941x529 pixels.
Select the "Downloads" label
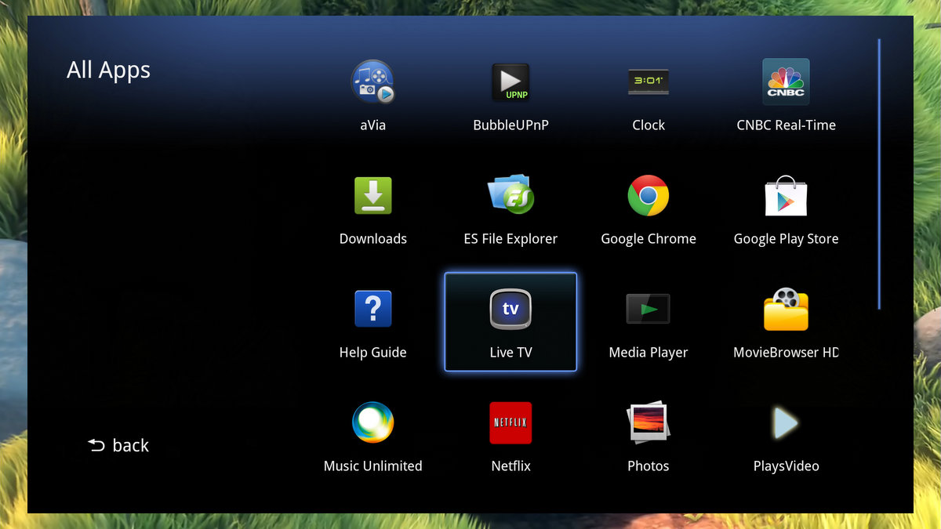pyautogui.click(x=372, y=238)
